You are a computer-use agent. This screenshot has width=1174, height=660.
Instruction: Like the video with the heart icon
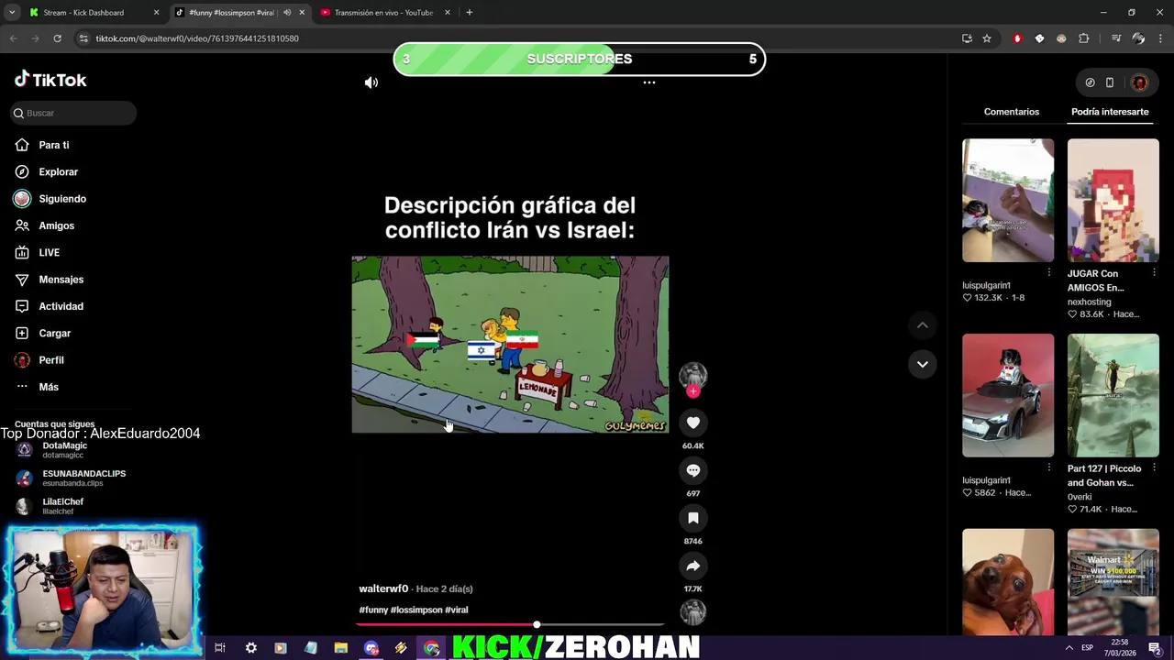(693, 423)
